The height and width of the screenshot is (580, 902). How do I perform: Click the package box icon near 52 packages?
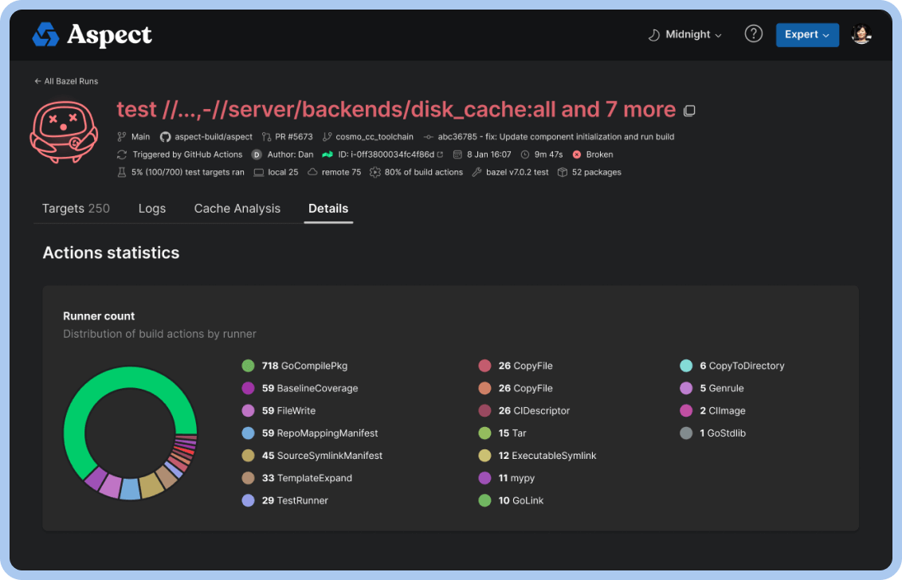[x=563, y=173]
